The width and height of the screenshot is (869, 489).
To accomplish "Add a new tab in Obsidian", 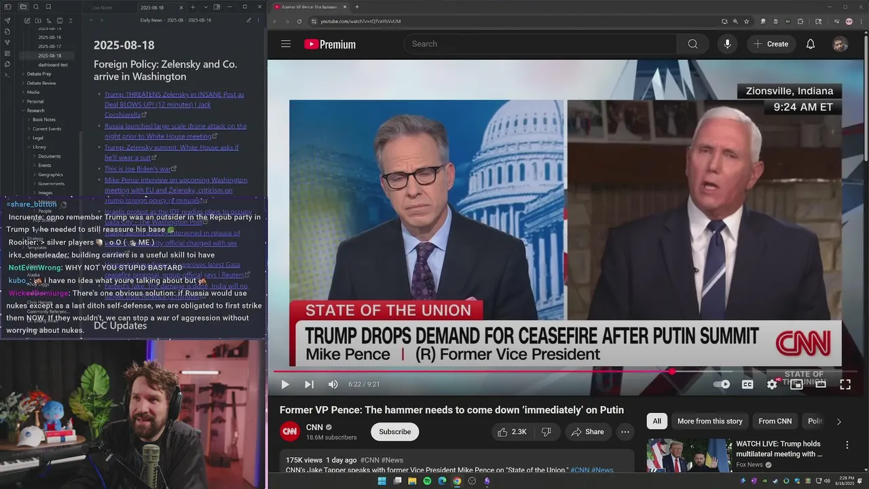I will click(x=193, y=7).
